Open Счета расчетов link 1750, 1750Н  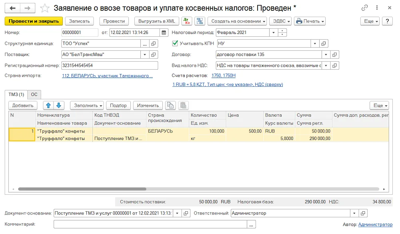pos(224,76)
